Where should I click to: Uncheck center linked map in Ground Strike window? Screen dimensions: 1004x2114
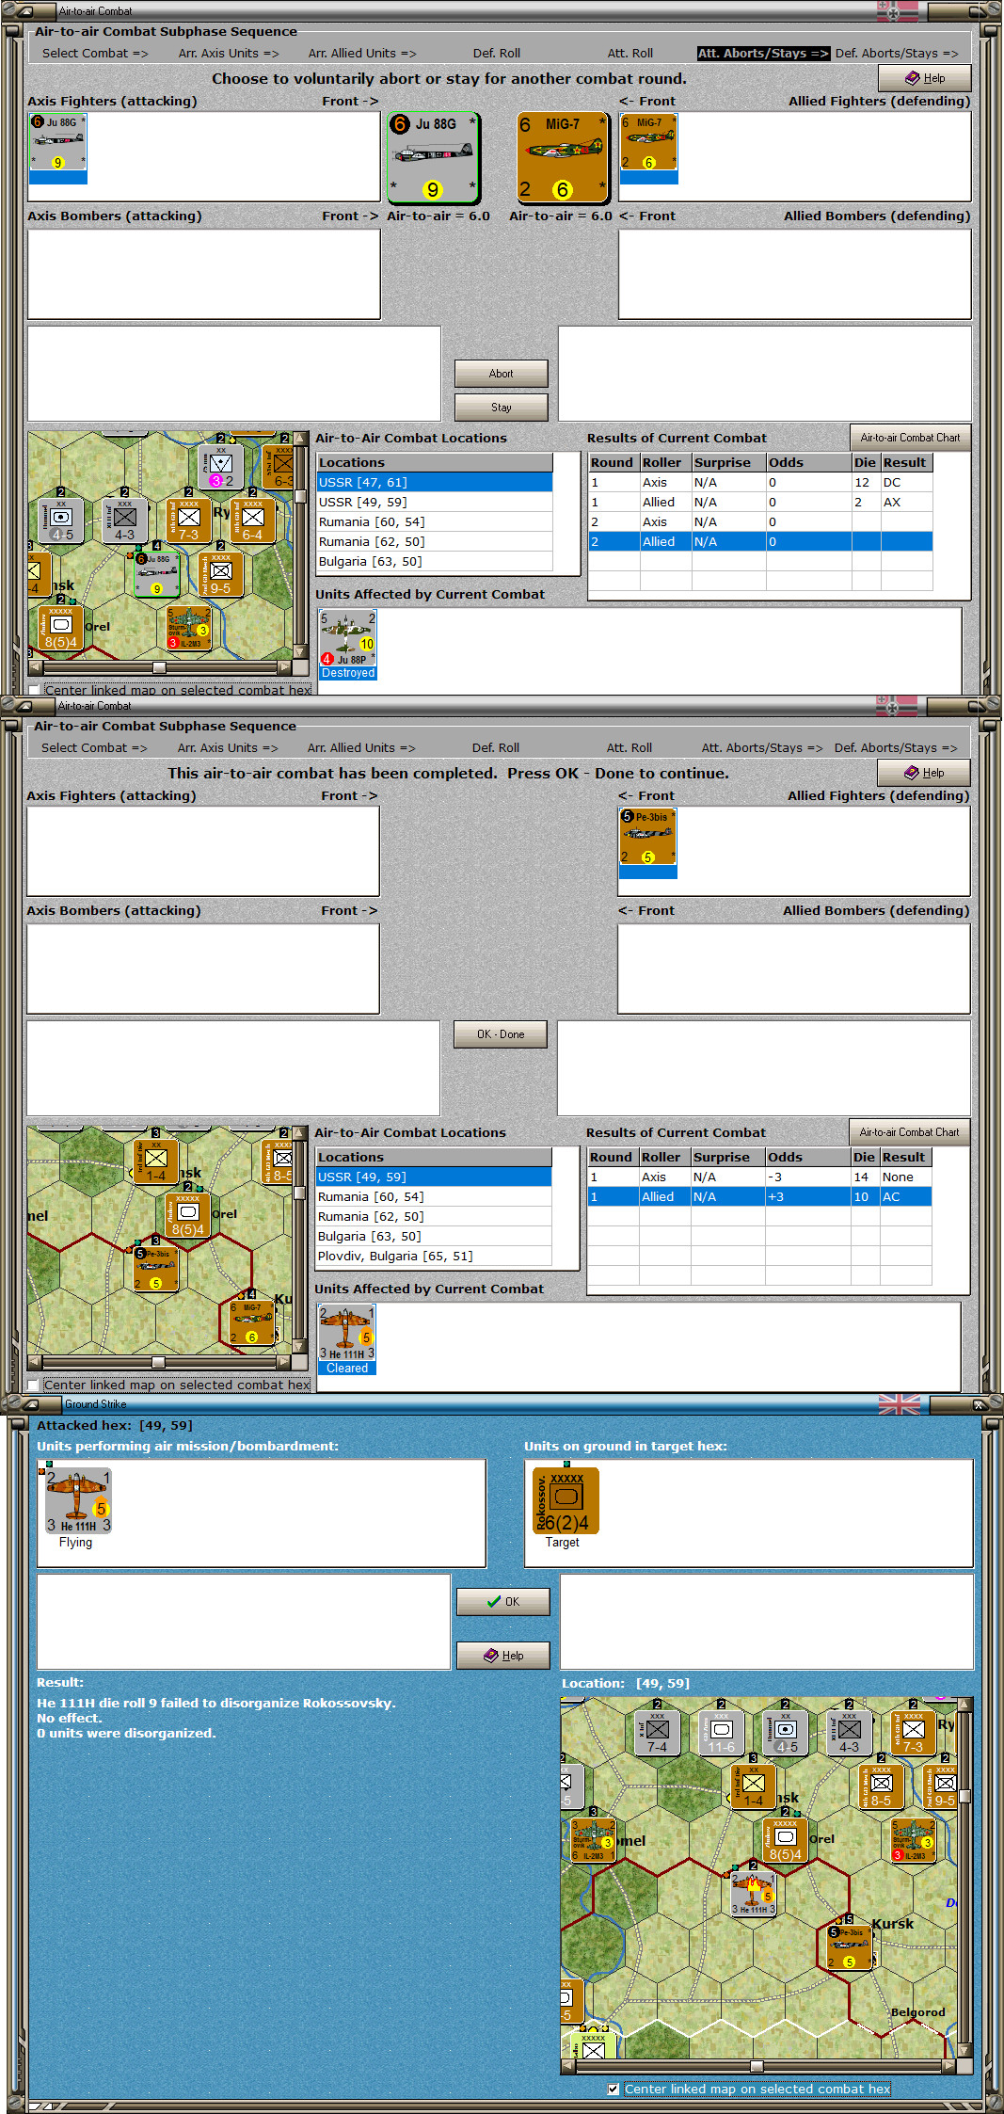[x=614, y=2089]
